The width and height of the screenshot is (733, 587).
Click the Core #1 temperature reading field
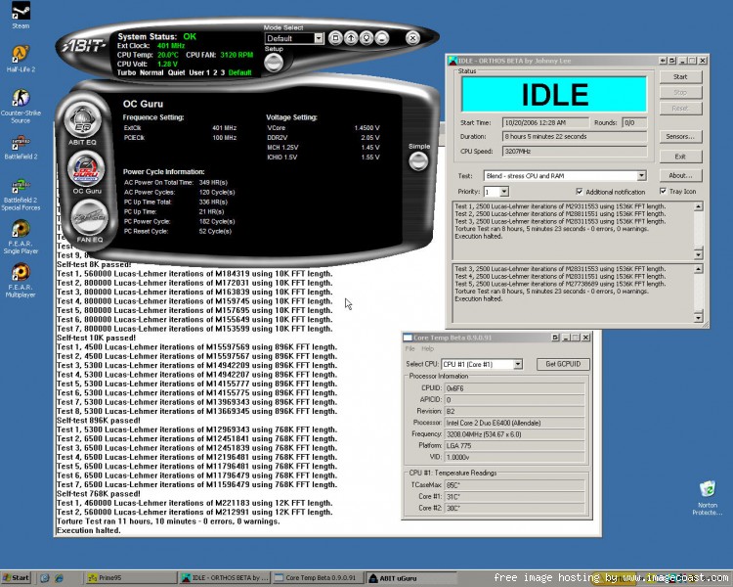(x=514, y=497)
